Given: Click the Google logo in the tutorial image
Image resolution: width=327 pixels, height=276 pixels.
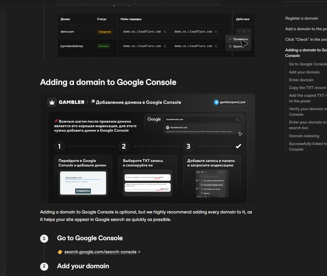Looking at the screenshot, I should click(154, 119).
